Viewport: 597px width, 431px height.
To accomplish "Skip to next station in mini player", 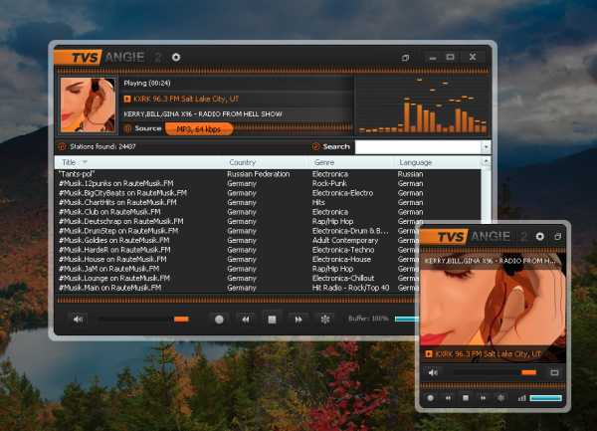I will (484, 398).
